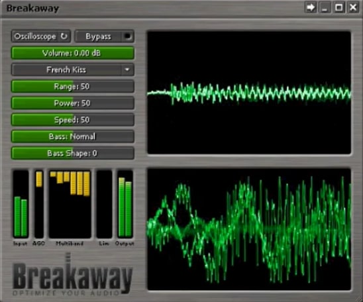Click the Bass Normal control

pos(72,136)
